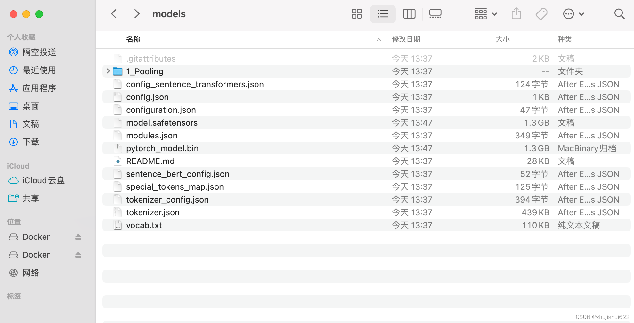Screen dimensions: 634x323
Task: Sort by the 大小 column header
Action: [x=502, y=39]
